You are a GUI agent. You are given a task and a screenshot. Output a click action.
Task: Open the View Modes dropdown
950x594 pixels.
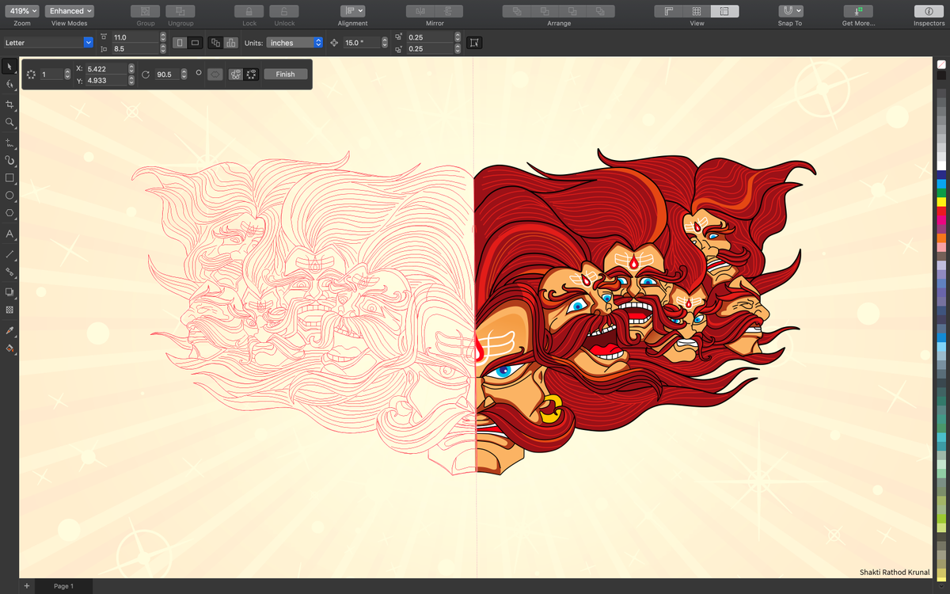70,10
